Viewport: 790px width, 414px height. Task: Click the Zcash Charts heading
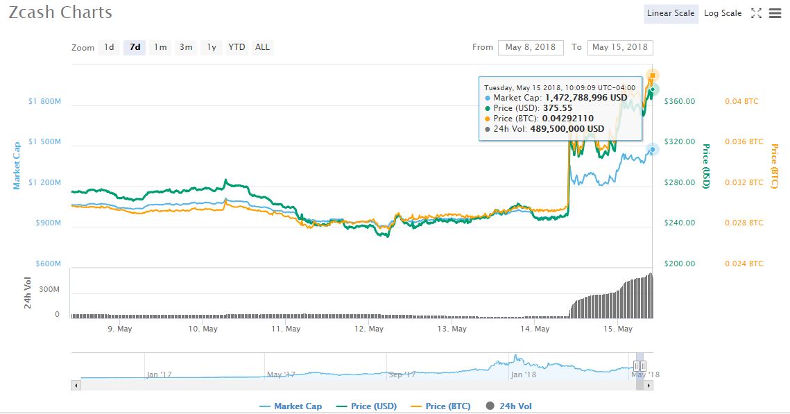60,12
